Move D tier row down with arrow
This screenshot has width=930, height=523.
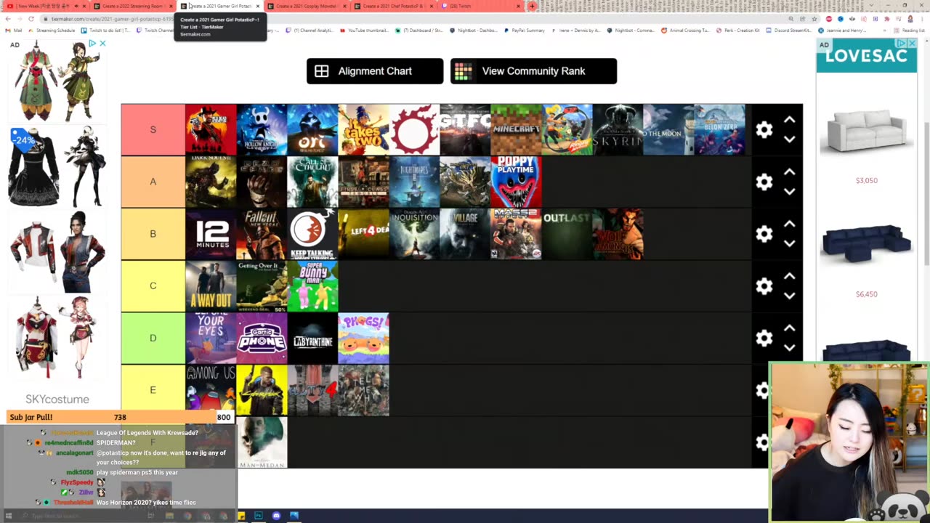[x=790, y=348]
